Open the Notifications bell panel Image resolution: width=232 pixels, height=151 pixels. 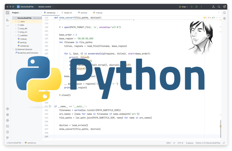(x=225, y=13)
